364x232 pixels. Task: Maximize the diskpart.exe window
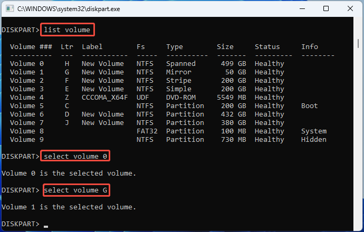click(x=326, y=9)
